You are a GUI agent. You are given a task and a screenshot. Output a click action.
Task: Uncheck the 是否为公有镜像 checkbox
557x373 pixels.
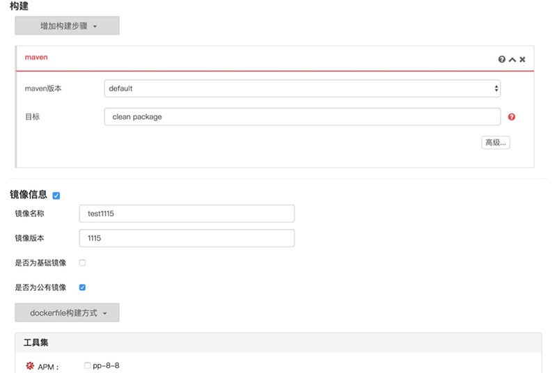click(x=82, y=287)
